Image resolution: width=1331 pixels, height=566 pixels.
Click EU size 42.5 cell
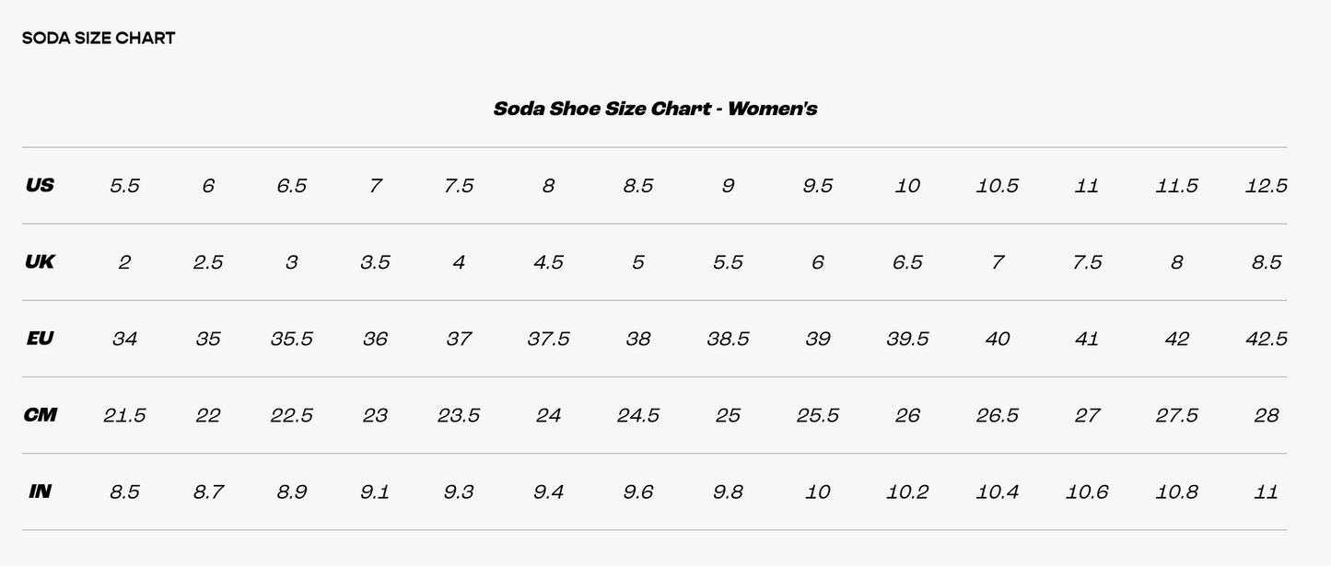(1266, 339)
